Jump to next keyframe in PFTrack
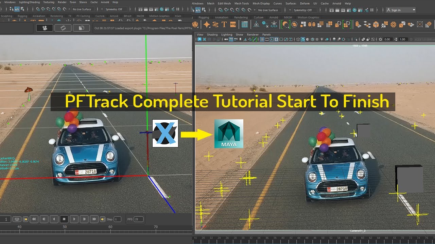Viewport: 435px width, 244px height. [x=102, y=219]
